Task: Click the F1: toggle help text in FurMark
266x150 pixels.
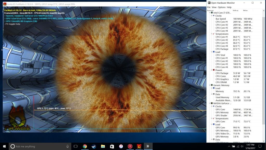Action: 12,24
